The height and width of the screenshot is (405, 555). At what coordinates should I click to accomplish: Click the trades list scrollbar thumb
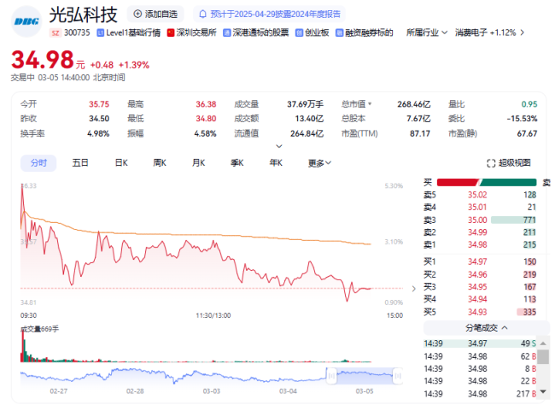(x=543, y=356)
